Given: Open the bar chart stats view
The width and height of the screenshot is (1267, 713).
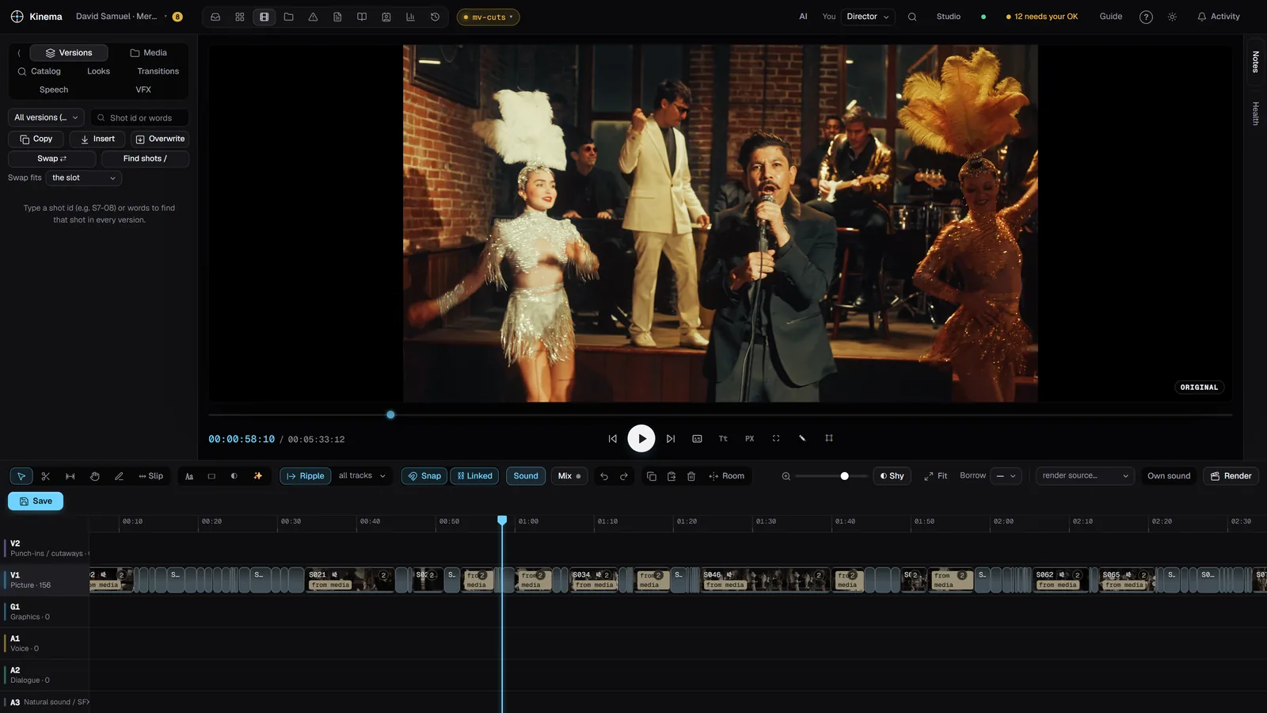Looking at the screenshot, I should pyautogui.click(x=410, y=17).
